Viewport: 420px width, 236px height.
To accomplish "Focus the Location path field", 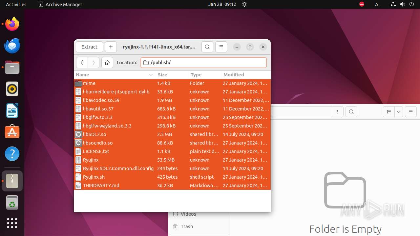I will click(203, 63).
